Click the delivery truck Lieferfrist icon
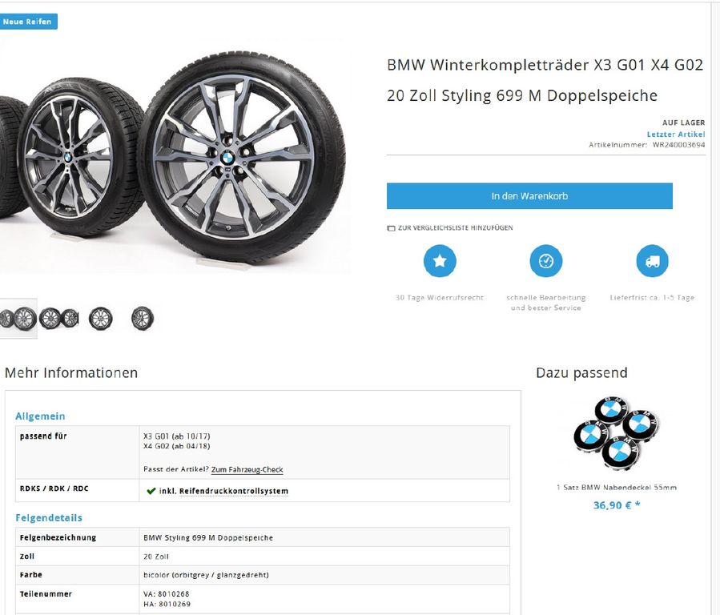720x615 pixels. click(652, 261)
